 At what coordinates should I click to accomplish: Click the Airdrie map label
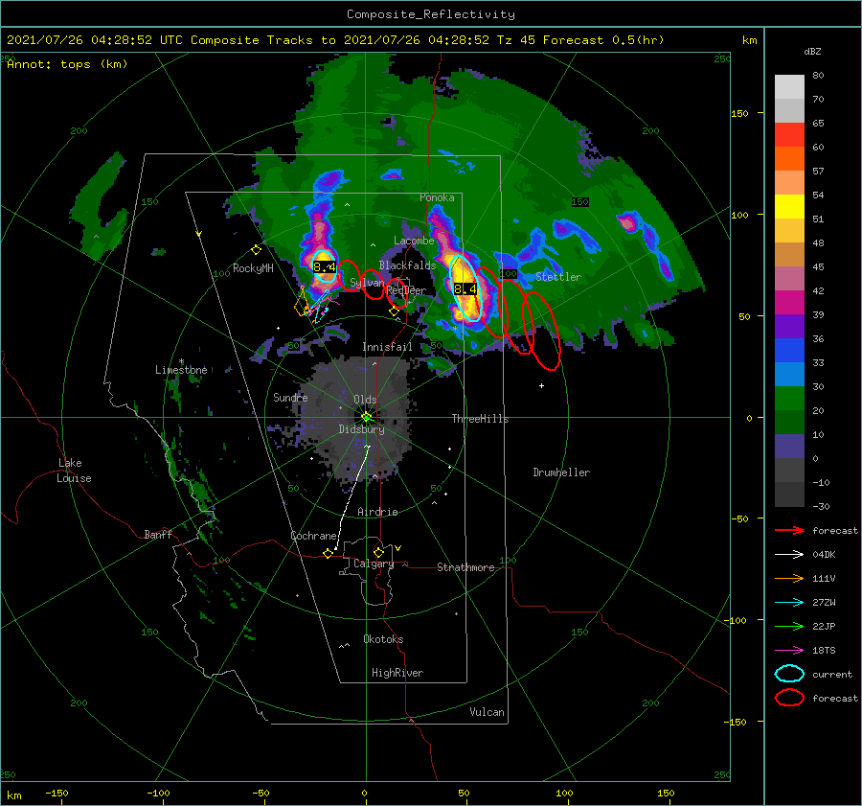(377, 512)
